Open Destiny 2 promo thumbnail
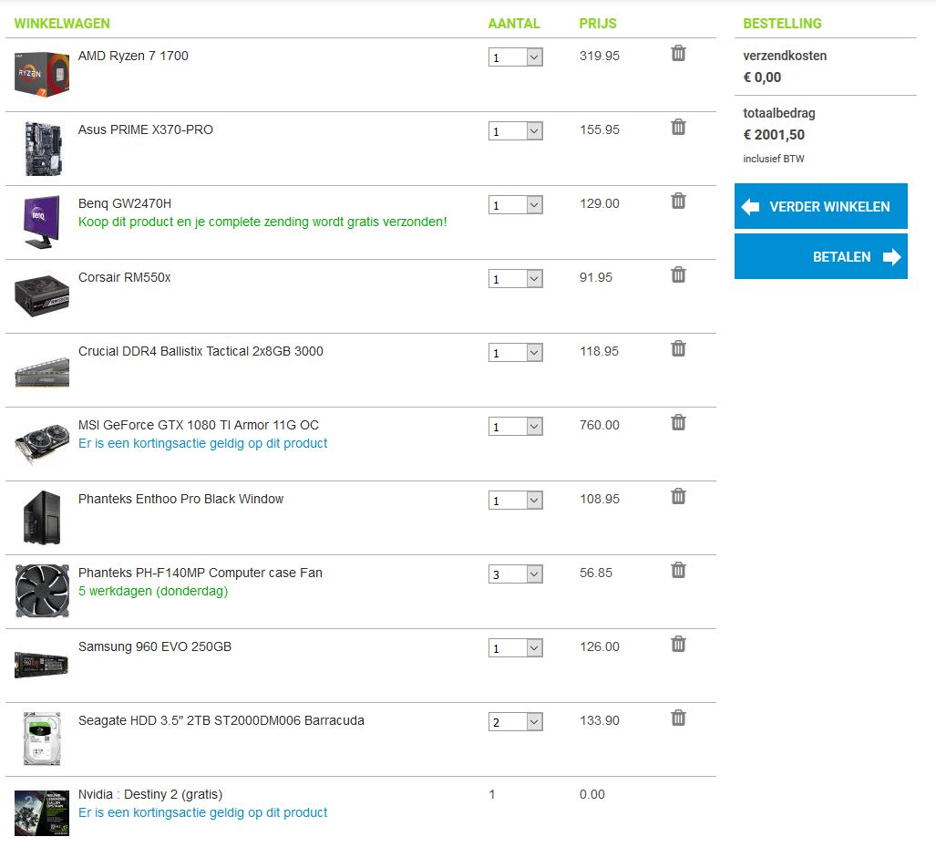This screenshot has width=936, height=868. point(42,812)
